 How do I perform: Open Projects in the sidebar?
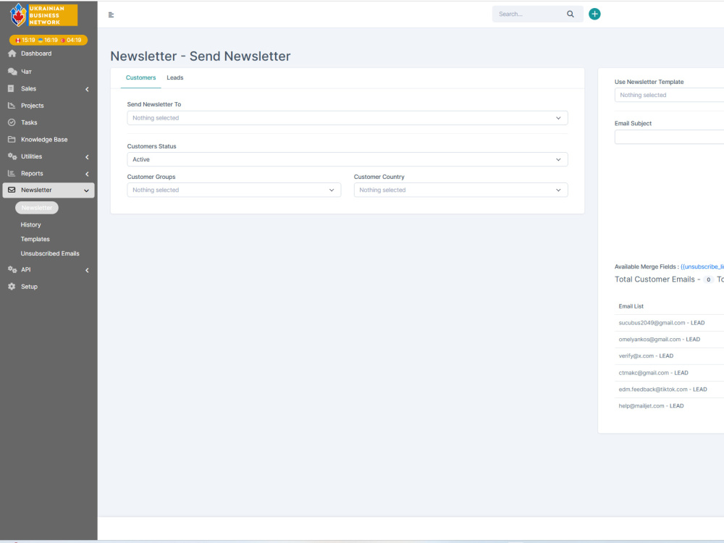click(33, 106)
